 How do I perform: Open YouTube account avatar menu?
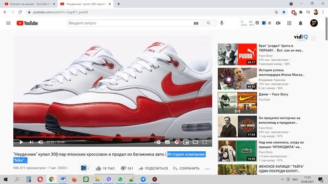[x=314, y=23]
